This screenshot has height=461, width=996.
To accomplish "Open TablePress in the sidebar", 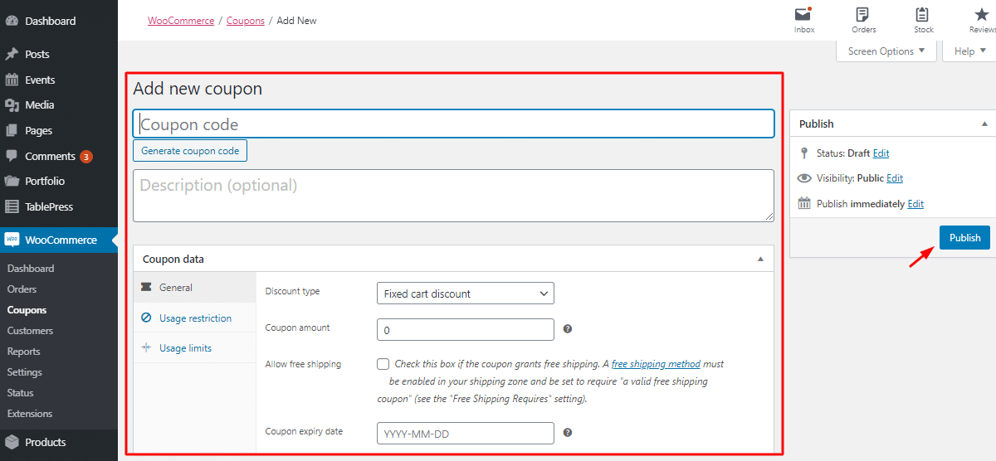I will coord(48,206).
